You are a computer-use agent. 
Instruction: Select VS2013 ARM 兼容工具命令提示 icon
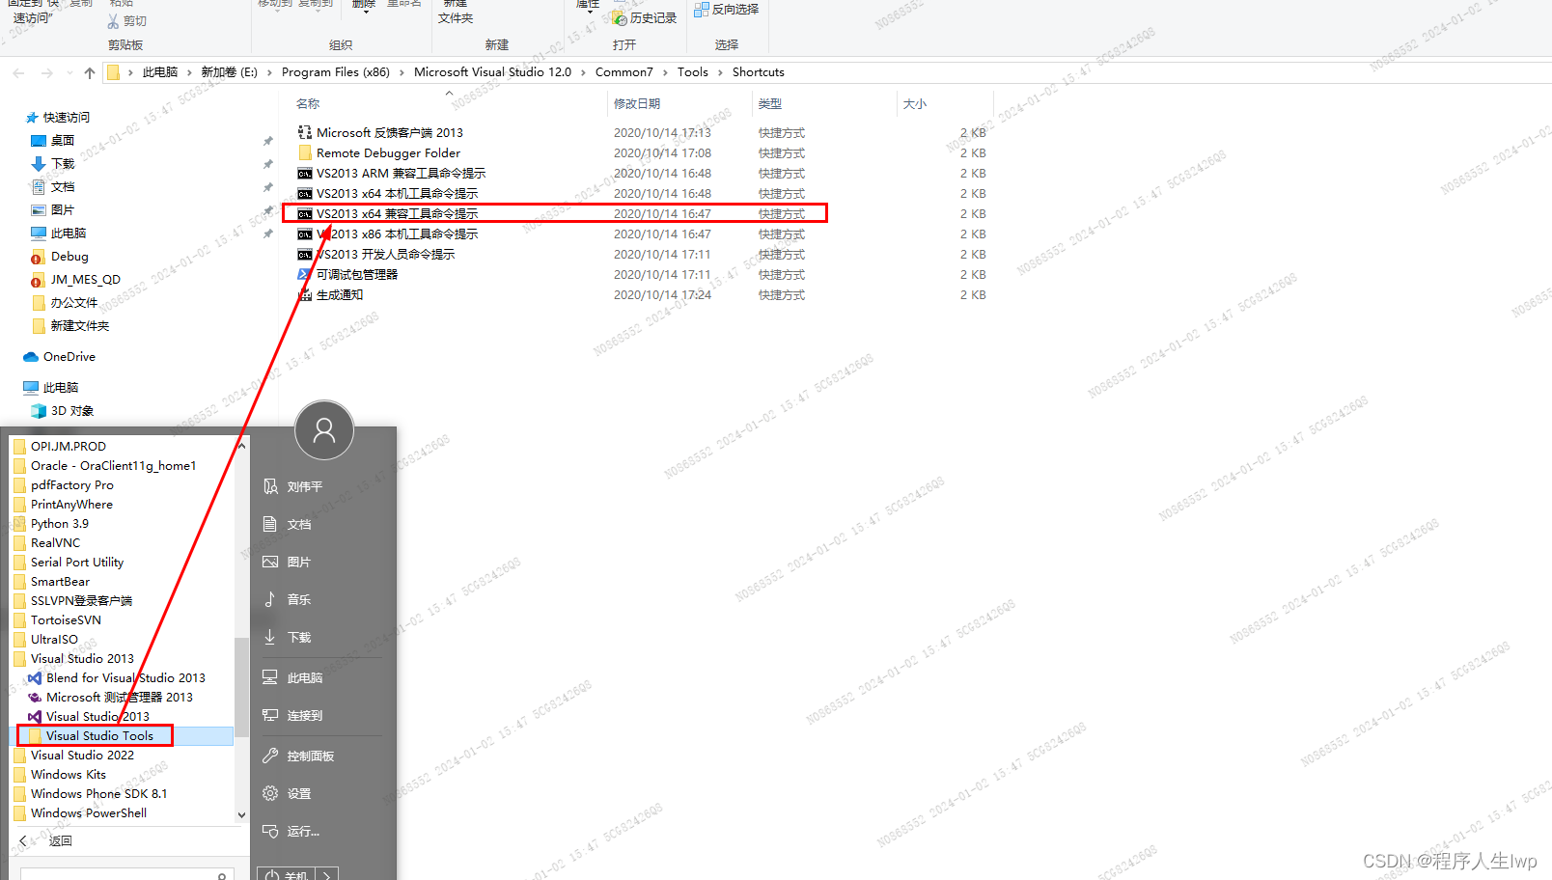[305, 174]
